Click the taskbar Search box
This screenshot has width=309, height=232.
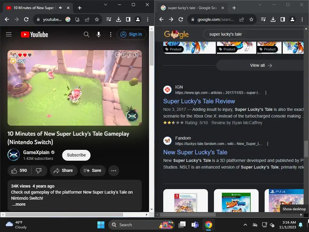tap(141, 225)
